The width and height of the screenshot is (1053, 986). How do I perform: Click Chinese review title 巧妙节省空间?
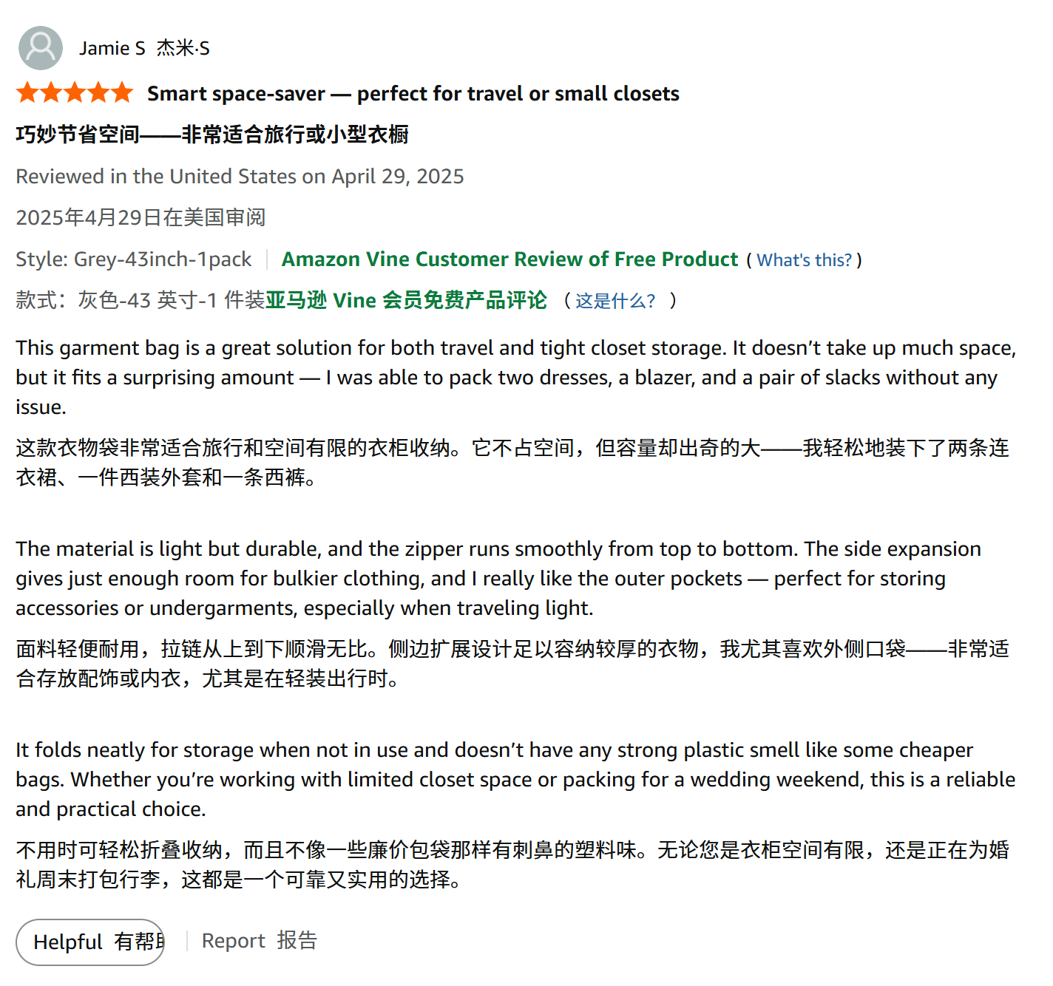coord(212,135)
